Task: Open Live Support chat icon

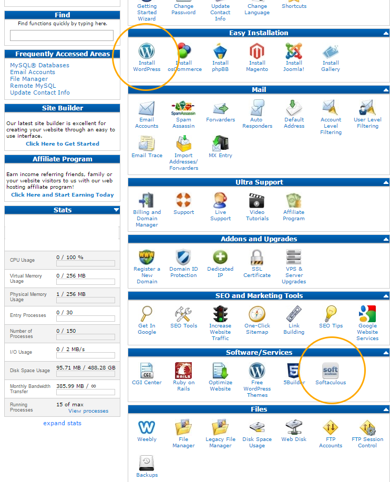Action: [x=220, y=200]
